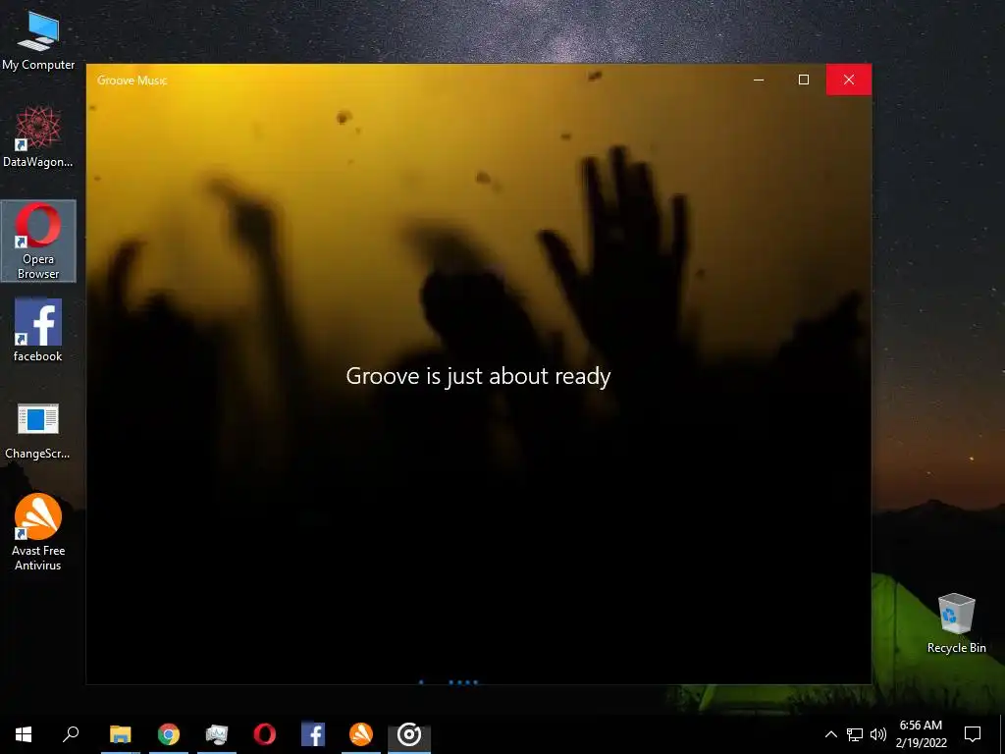1005x754 pixels.
Task: Open Google Chrome from the taskbar
Action: pyautogui.click(x=169, y=734)
